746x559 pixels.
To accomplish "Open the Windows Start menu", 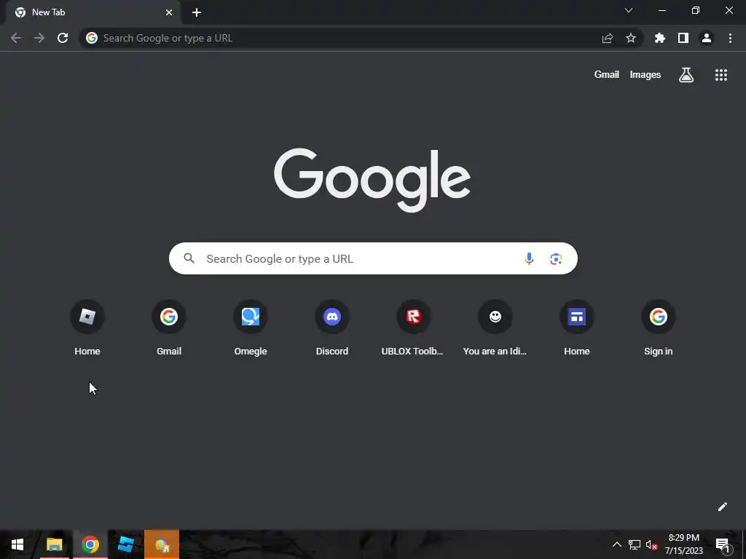I will tap(17, 544).
